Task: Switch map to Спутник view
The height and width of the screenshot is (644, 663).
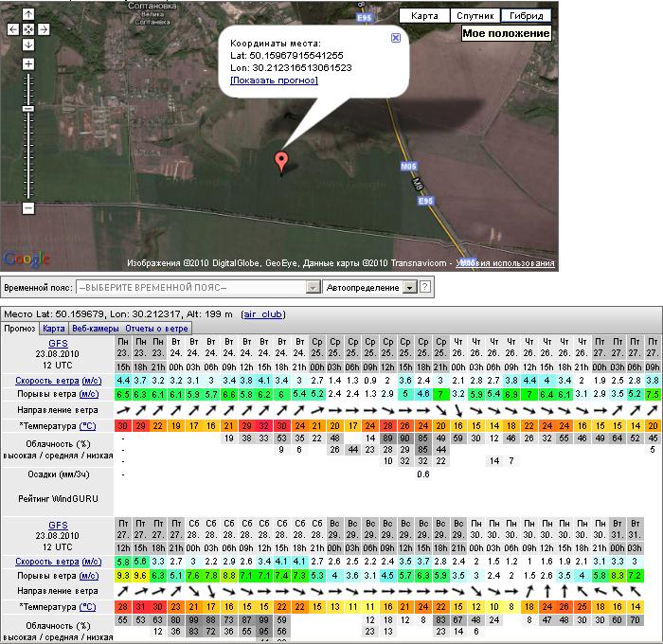Action: pyautogui.click(x=475, y=15)
